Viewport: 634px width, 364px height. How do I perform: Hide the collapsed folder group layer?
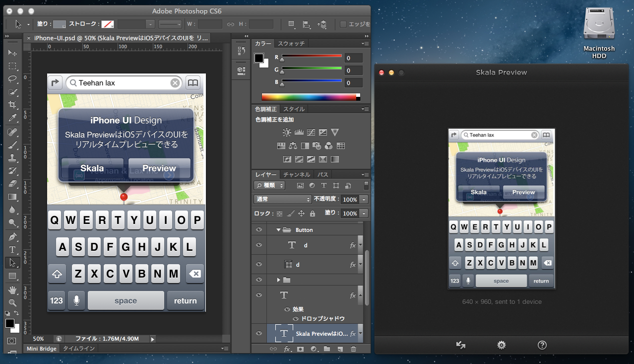(x=258, y=280)
